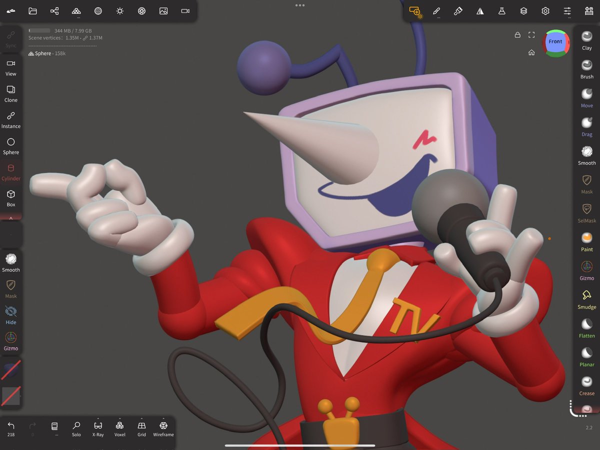Open the orange add-primitive tool settings
Viewport: 600px width, 450px height.
415,11
